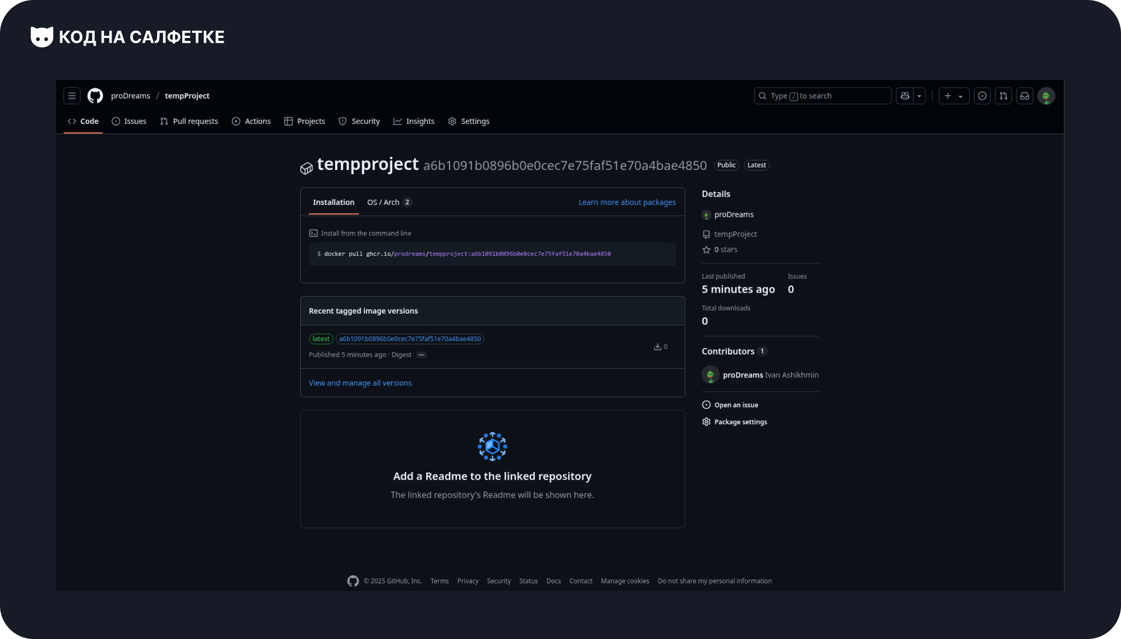1121x639 pixels.
Task: Open footer Terms link
Action: tap(440, 581)
